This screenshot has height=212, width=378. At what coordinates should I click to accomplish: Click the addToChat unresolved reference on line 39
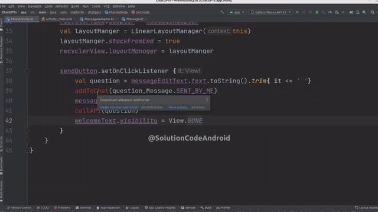[x=92, y=91]
